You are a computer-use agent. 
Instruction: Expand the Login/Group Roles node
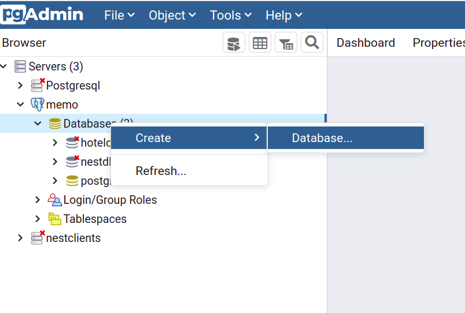(38, 200)
